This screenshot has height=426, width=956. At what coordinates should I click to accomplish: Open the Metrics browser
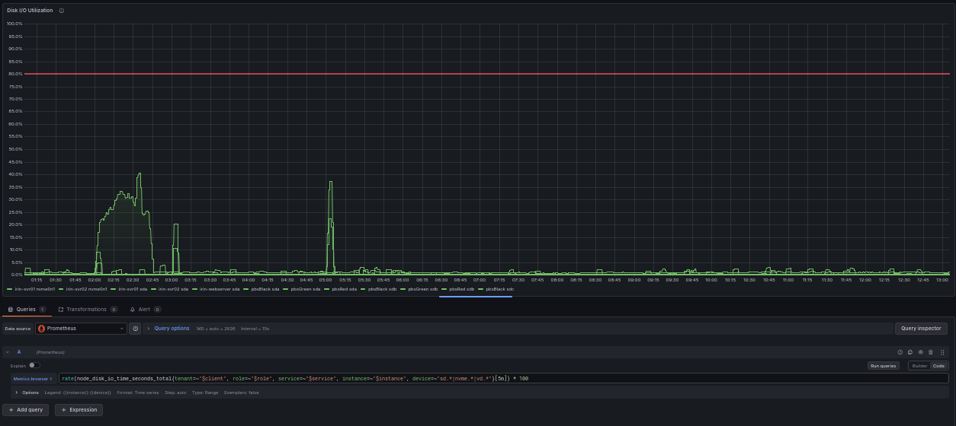(x=33, y=378)
